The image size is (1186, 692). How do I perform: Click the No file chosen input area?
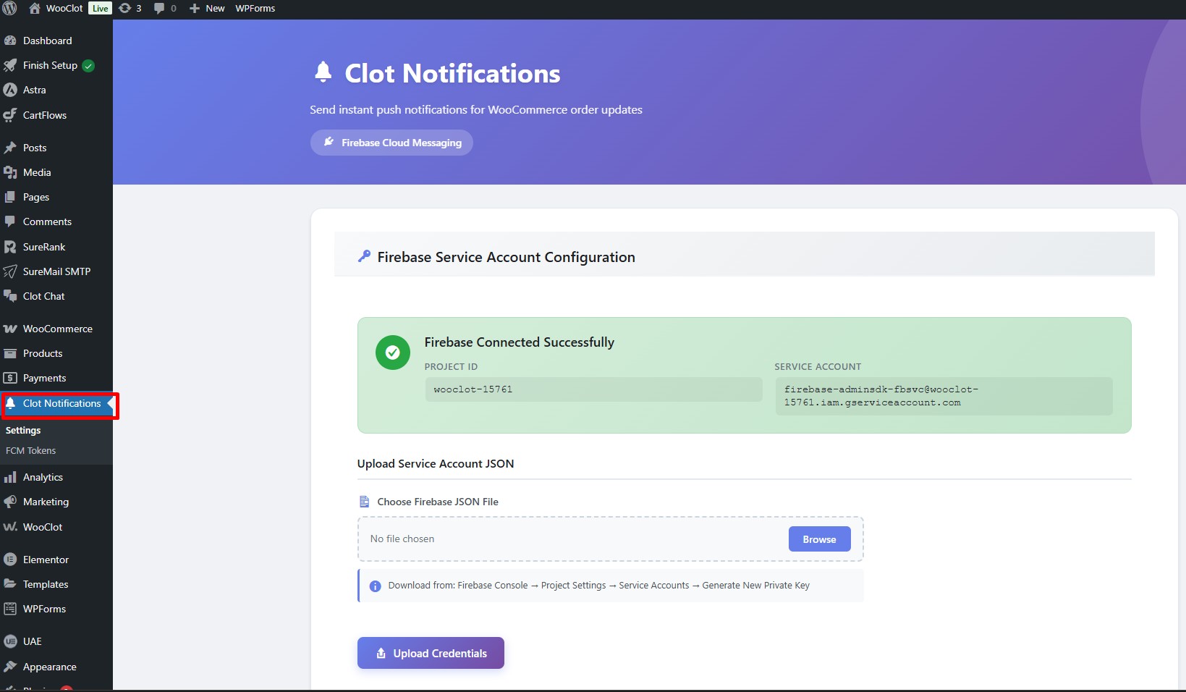[x=507, y=539]
